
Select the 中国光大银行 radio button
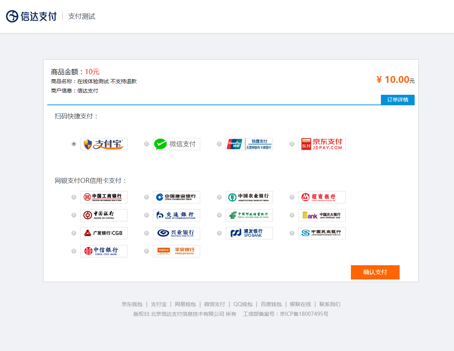pos(292,215)
